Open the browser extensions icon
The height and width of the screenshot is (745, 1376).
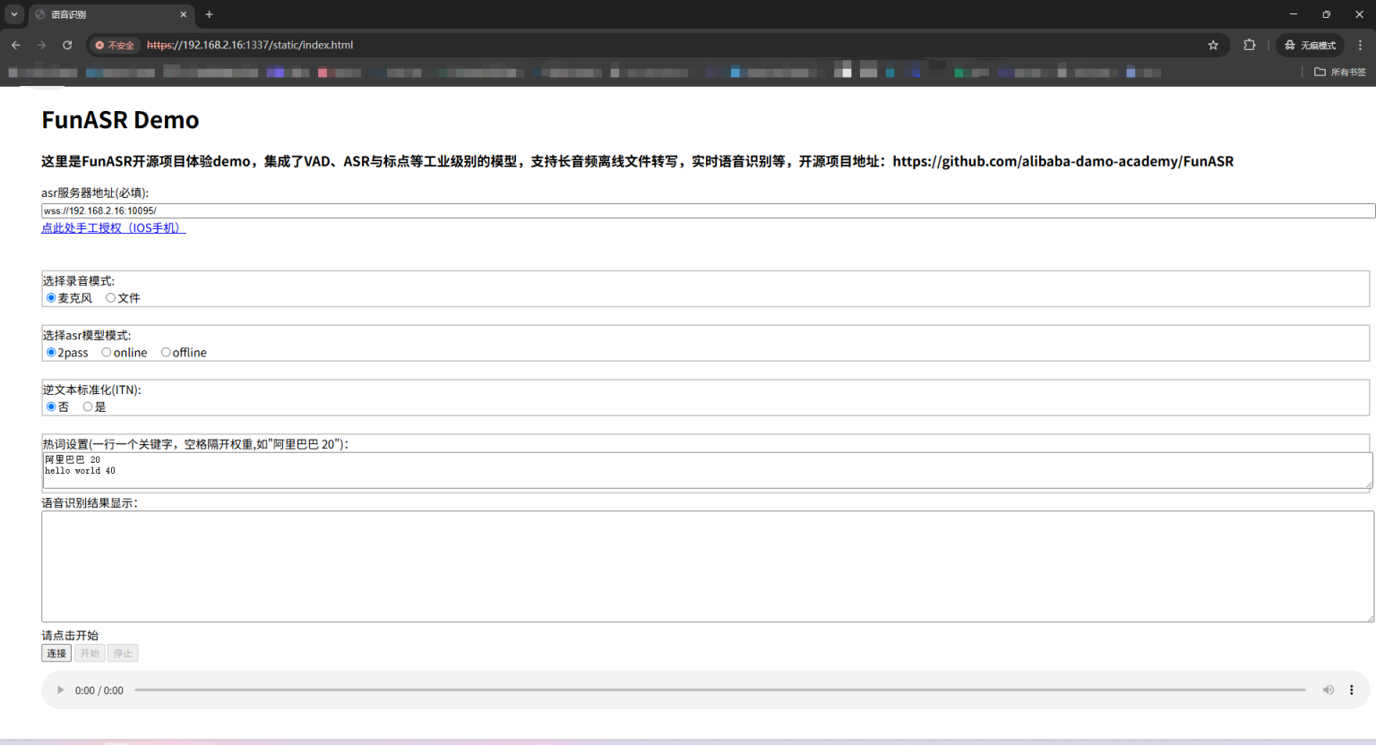click(1249, 45)
